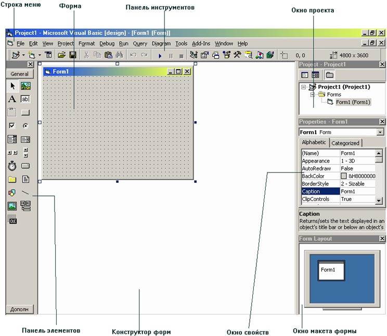
Task: Open the Edit menu
Action: point(33,44)
